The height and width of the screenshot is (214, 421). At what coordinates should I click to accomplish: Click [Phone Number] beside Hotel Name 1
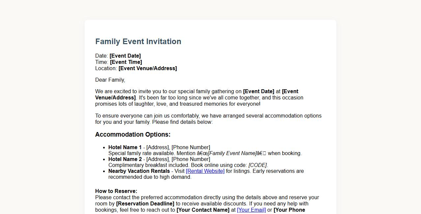[191, 147]
